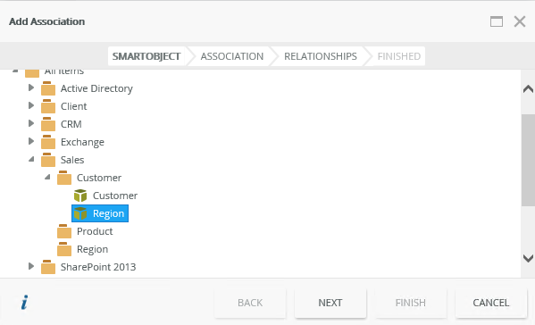The image size is (535, 325).
Task: Expand the Client folder arrow
Action: point(31,105)
